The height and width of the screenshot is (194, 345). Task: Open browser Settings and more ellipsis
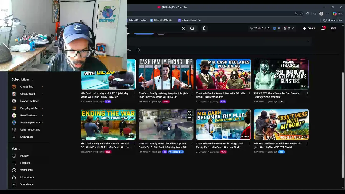point(328,14)
